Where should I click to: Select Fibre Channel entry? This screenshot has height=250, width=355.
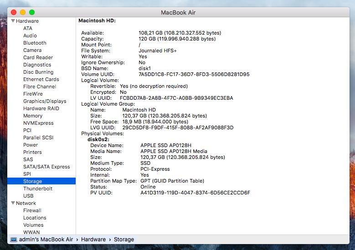(x=40, y=87)
